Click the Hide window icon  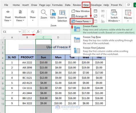(95, 16)
